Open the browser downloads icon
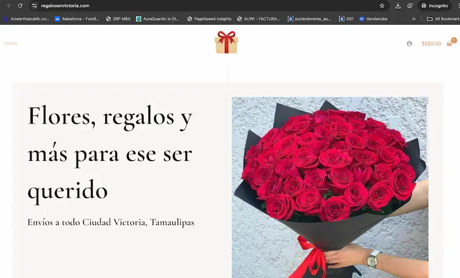The image size is (460, 278). 398,6
